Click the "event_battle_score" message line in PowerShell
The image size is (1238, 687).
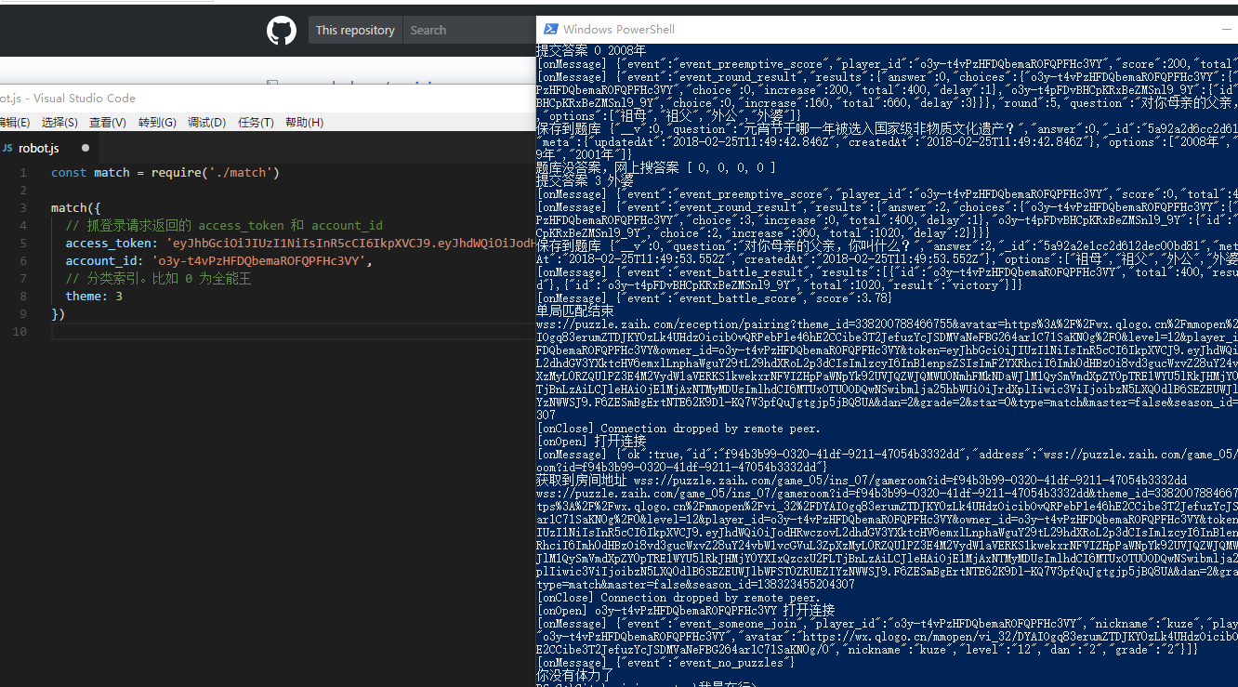[x=715, y=297]
